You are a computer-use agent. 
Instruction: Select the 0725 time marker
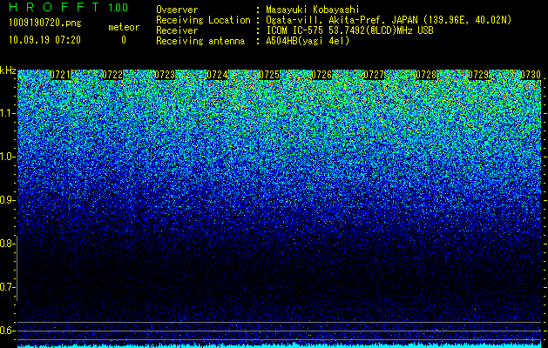(x=269, y=75)
